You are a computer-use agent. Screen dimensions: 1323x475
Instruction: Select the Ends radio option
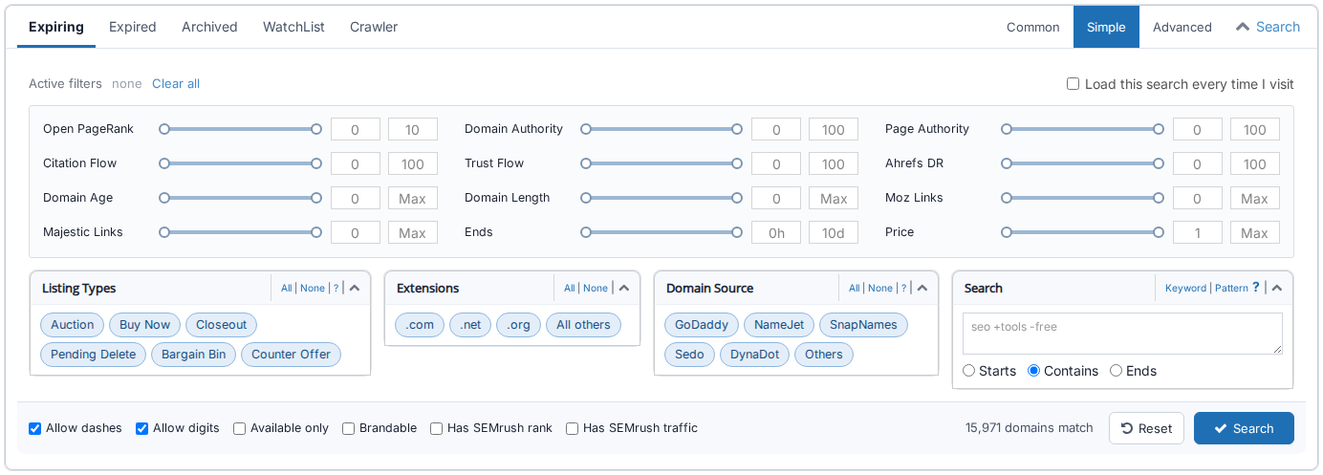tap(1116, 371)
